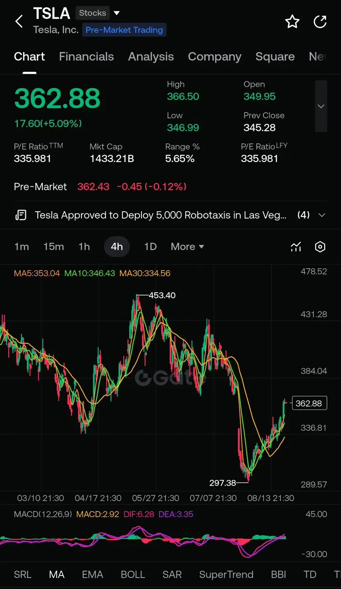Switch chart to 15m interval

tap(53, 247)
